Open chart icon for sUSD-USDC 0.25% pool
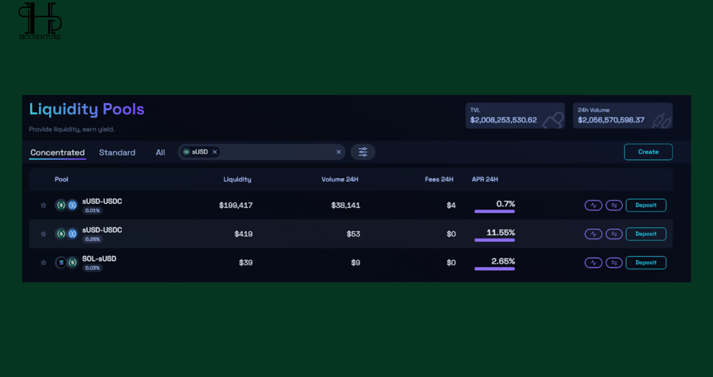Screen dimensions: 713x377 point(593,234)
